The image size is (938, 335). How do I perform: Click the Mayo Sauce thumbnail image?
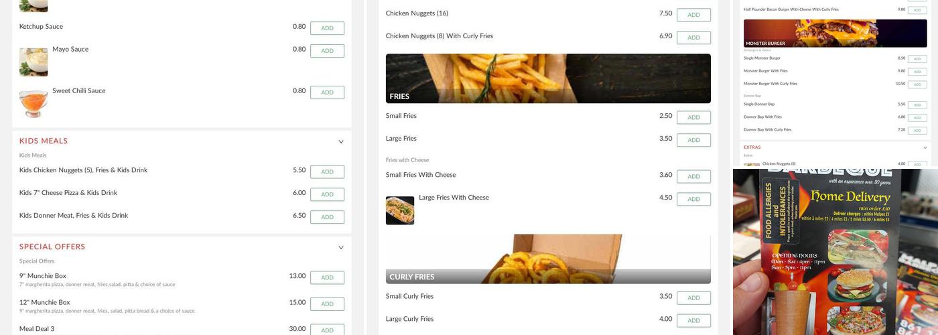pyautogui.click(x=33, y=62)
